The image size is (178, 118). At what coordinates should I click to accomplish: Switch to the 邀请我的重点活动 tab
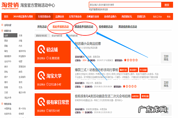[128, 27]
